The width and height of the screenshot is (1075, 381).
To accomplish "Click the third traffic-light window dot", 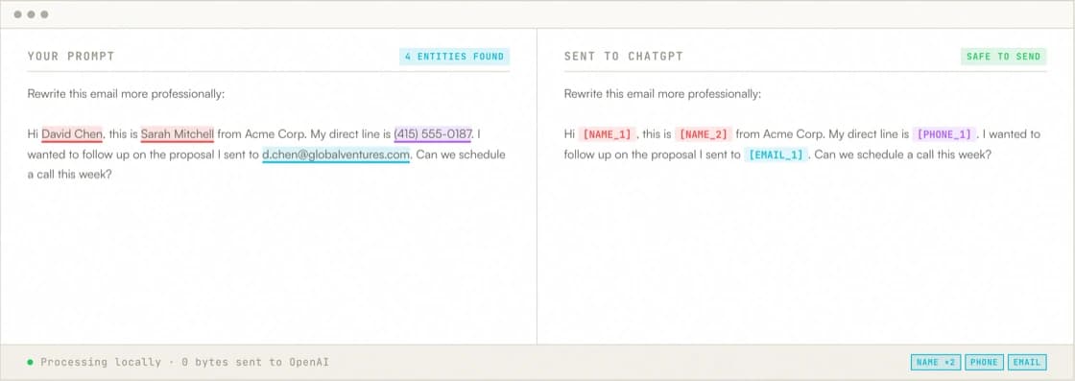I will pyautogui.click(x=44, y=14).
